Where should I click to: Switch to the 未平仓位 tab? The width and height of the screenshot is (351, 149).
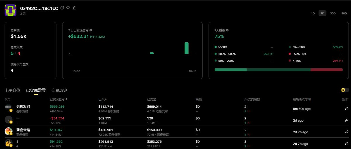coord(13,90)
